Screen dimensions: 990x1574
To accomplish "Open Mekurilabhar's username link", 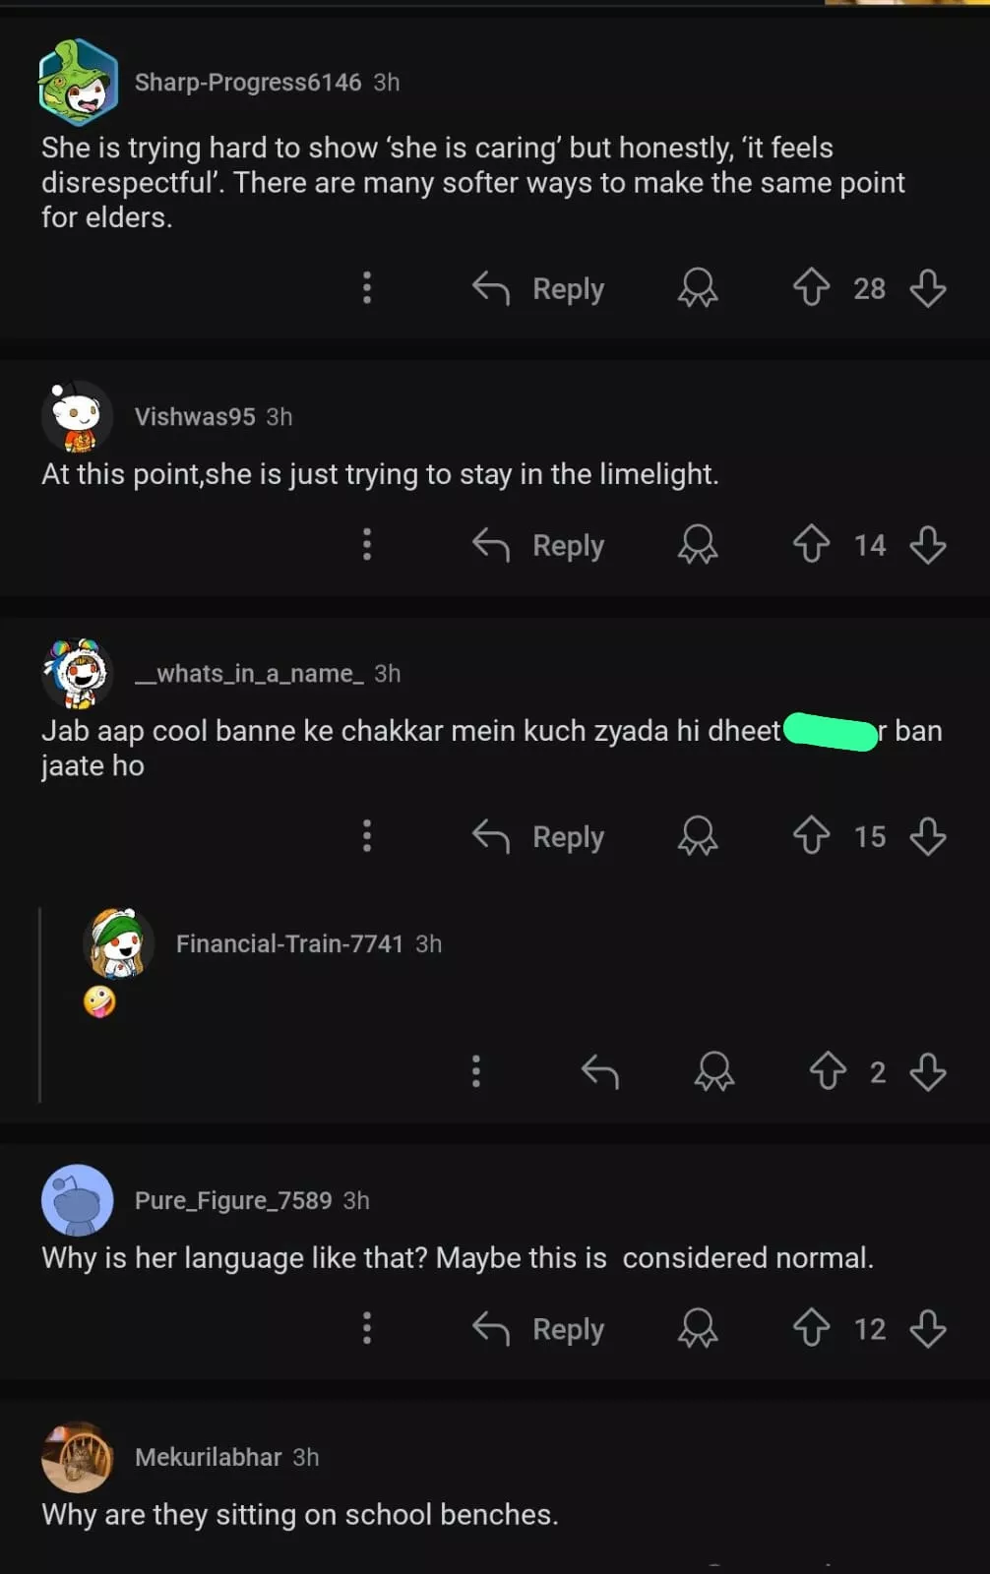I will coord(208,1457).
